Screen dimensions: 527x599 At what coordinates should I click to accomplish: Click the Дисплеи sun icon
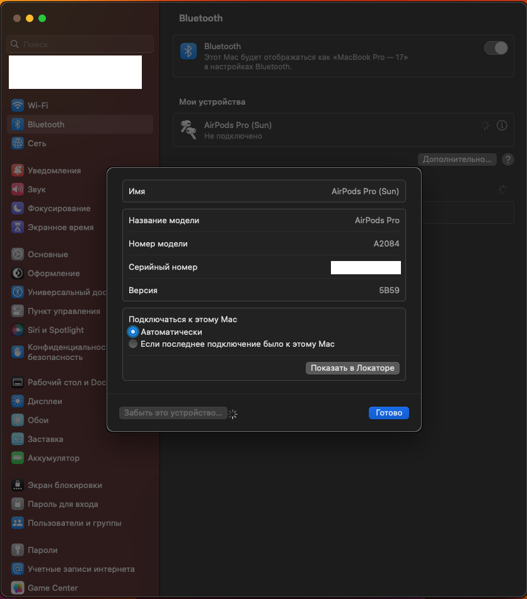18,401
